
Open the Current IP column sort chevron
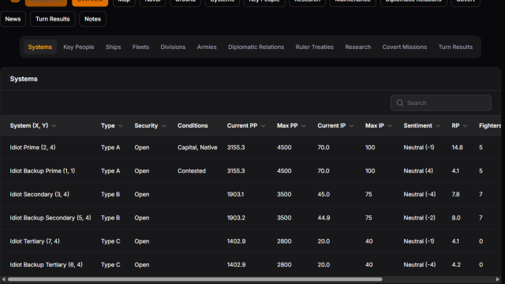tap(351, 126)
